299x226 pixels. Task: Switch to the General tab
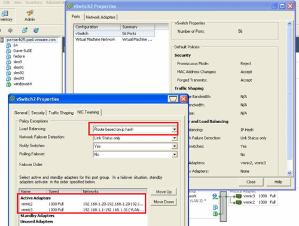pyautogui.click(x=21, y=113)
